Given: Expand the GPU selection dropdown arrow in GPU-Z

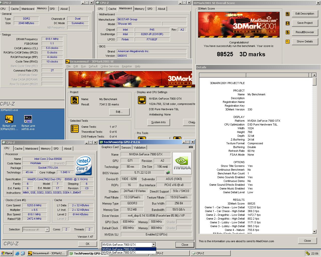Looking at the screenshot, I should 153,244.
